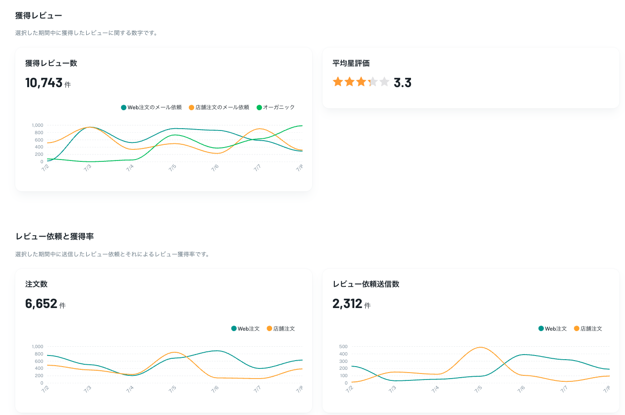625x415 pixels.
Task: Toggle Web注文 legend in 注文数 chart
Action: coord(245,329)
